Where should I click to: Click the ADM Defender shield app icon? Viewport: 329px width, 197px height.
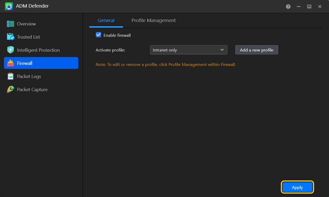pos(9,6)
